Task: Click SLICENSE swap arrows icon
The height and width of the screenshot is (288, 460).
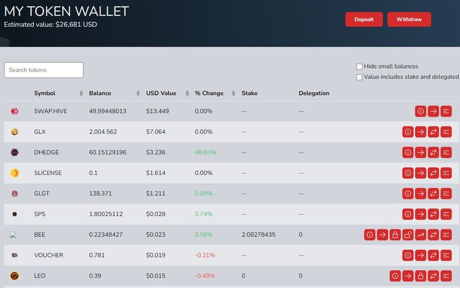Action: [x=433, y=173]
